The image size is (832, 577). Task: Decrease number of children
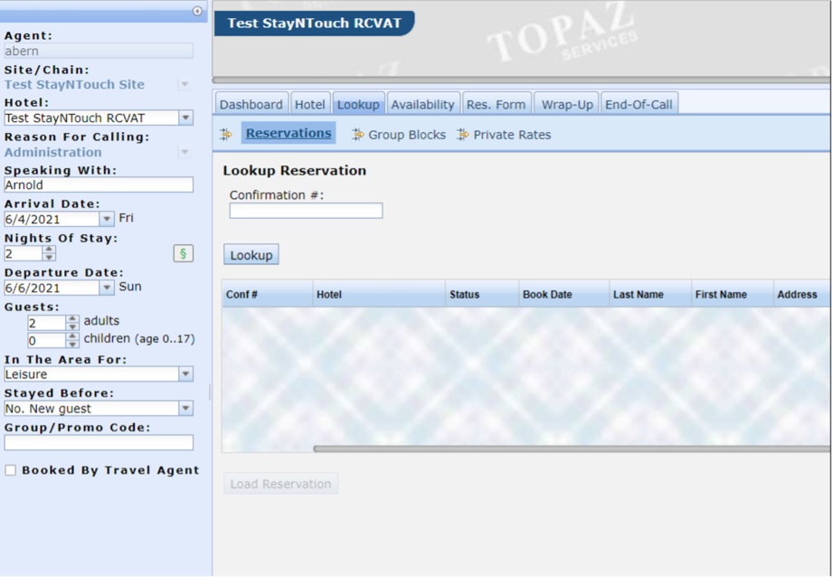(x=72, y=344)
